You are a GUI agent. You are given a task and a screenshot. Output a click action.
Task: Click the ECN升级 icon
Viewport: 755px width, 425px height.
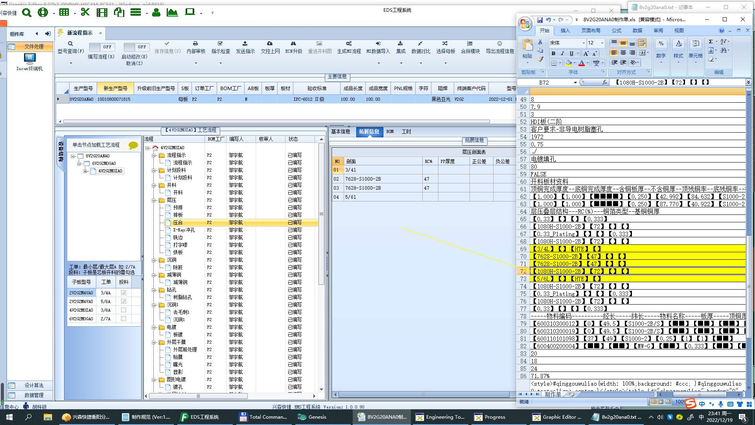pyautogui.click(x=293, y=44)
